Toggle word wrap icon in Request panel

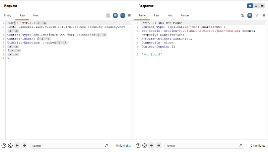[x=115, y=15]
